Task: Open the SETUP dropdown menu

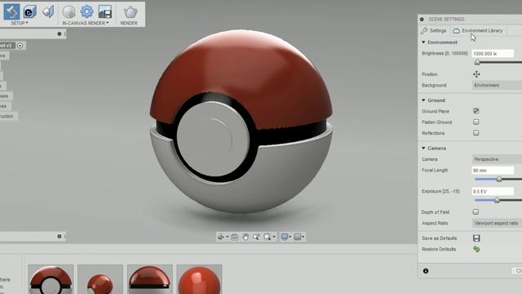Action: pos(20,23)
